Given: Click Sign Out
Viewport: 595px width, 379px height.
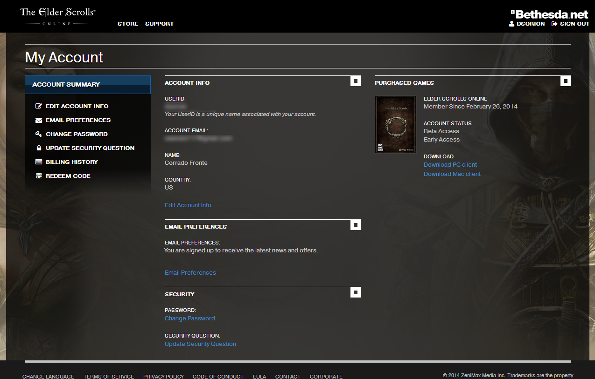Looking at the screenshot, I should (x=575, y=24).
